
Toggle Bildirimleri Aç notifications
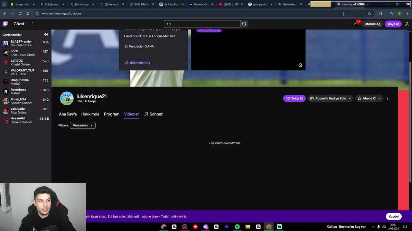pos(137,63)
